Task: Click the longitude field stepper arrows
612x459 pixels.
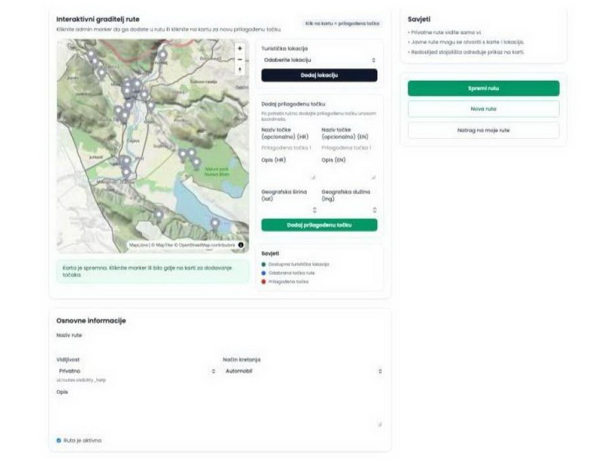Action: 375,210
